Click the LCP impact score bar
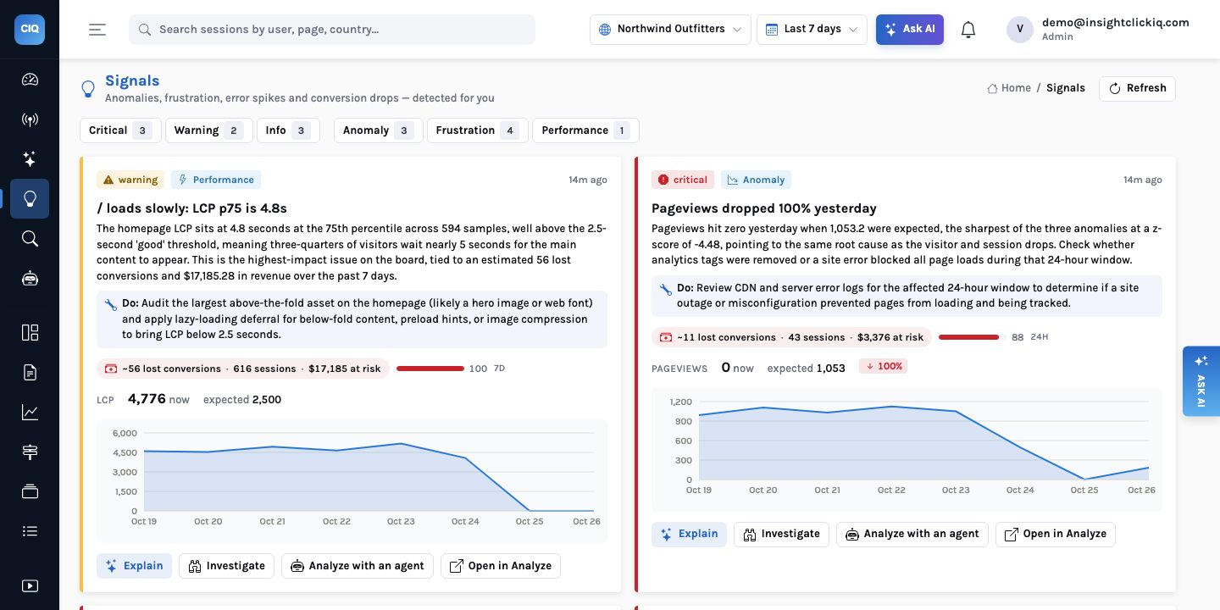 pyautogui.click(x=430, y=369)
